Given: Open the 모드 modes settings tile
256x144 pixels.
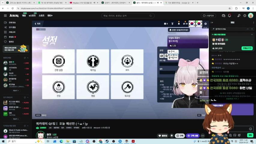Looking at the screenshot, I should pos(127,61).
